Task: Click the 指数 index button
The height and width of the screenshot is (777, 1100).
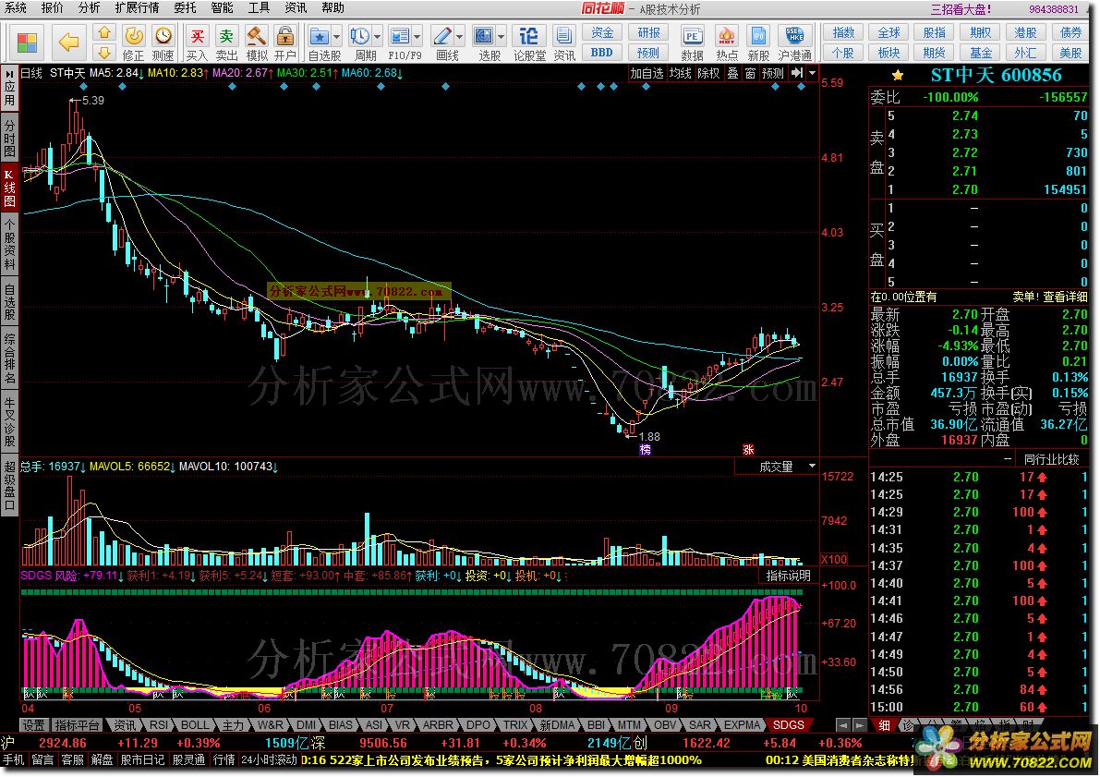Action: click(844, 32)
